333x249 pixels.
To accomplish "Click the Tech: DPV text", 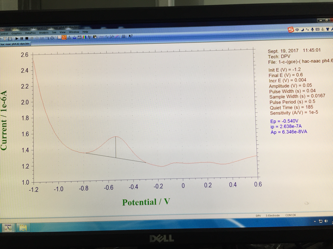I will click(279, 57).
